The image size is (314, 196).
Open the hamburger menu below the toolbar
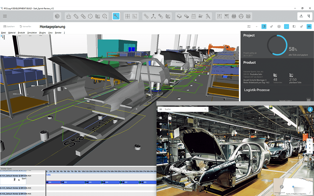[x=5, y=16]
